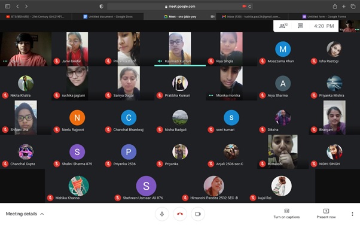Image resolution: width=360 pixels, height=225 pixels.
Task: Open the three-dot more options menu
Action: tap(352, 214)
